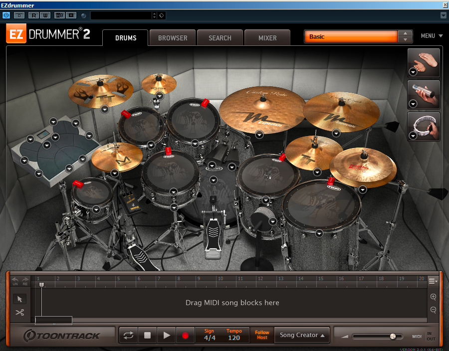Switch to the DRUMS tab
The height and width of the screenshot is (351, 449).
(126, 38)
